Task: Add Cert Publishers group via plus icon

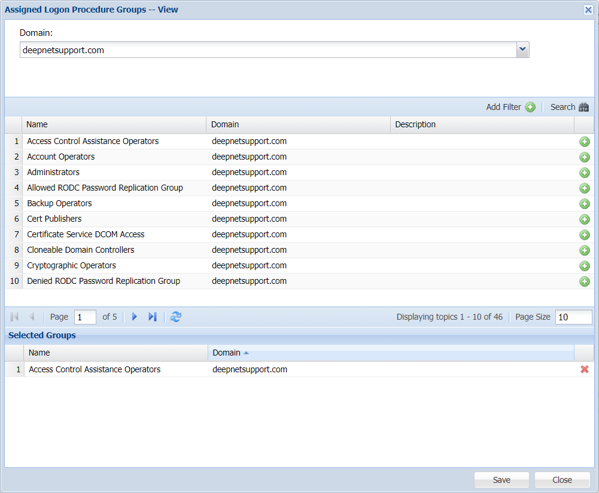Action: pos(585,219)
